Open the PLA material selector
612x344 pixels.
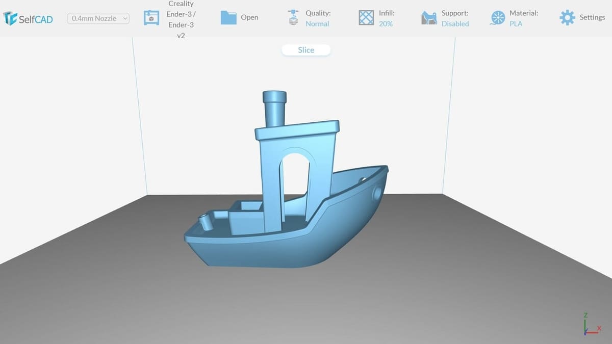pyautogui.click(x=516, y=24)
